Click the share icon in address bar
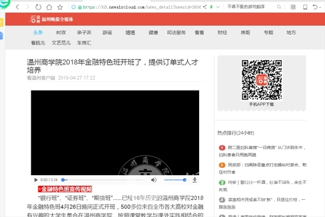325x217 pixels. coord(205,7)
